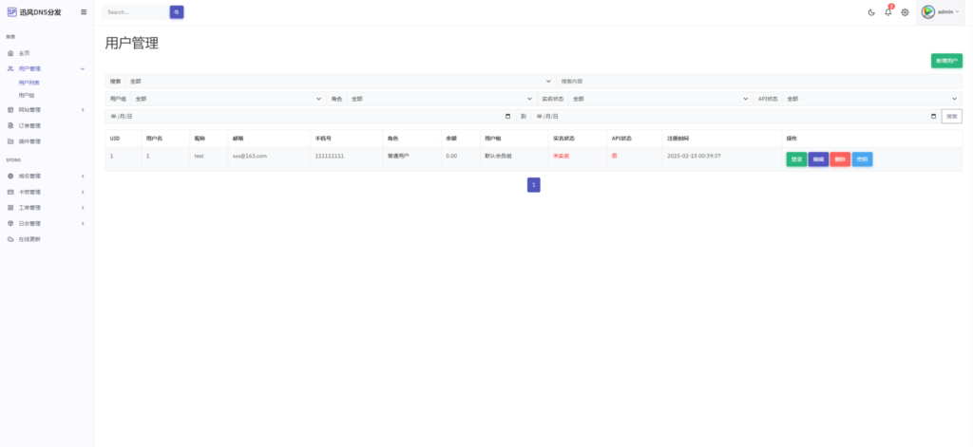Viewport: 973px width, 447px height.
Task: Open the end date calendar picker icon
Action: pos(932,116)
